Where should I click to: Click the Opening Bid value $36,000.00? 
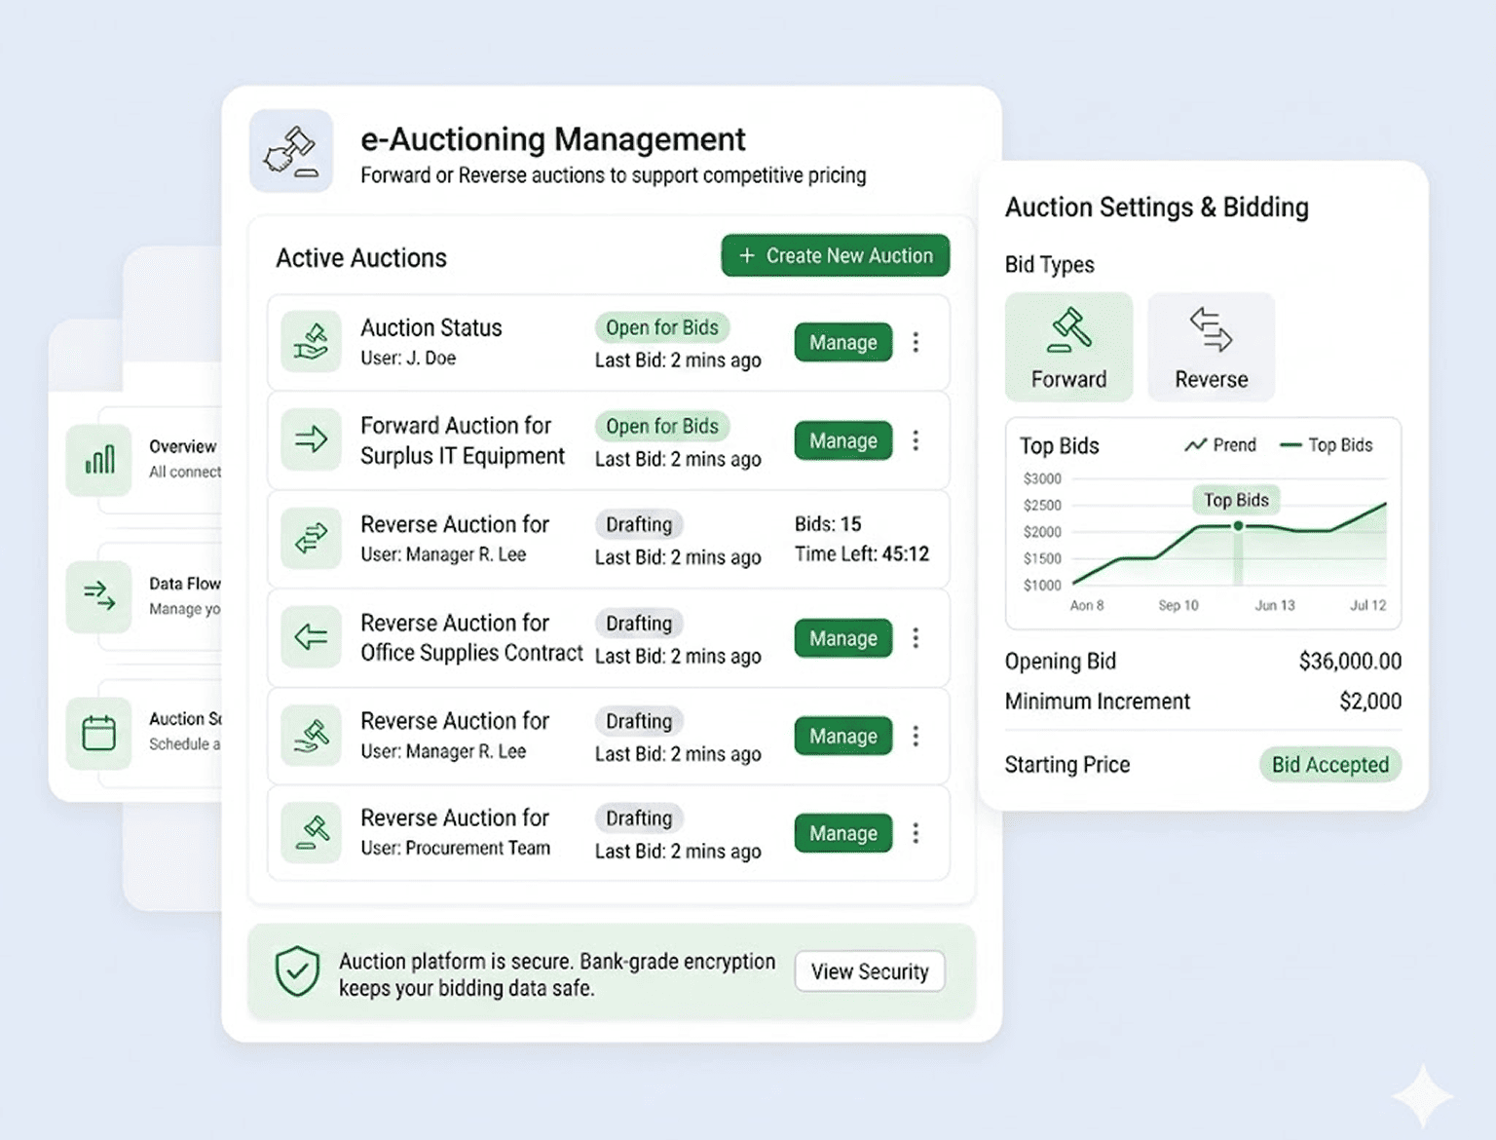1350,662
